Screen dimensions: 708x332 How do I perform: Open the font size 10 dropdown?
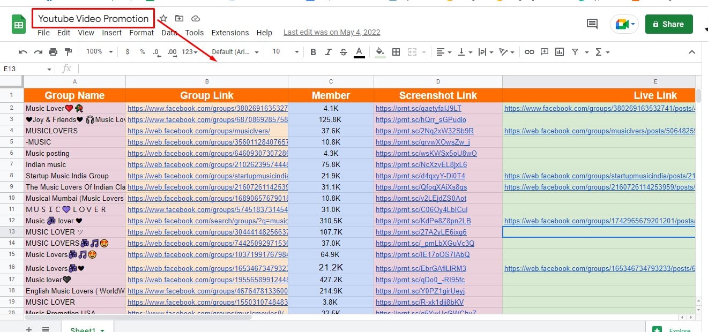[x=285, y=52]
